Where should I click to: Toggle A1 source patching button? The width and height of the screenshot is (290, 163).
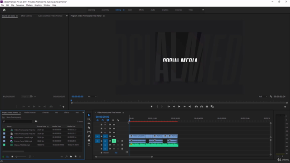(x=97, y=141)
